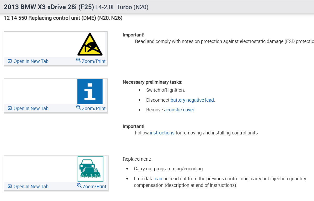This screenshot has width=314, height=201.
Task: Click the 'Read and comply with notes' ESD text
Action: [x=224, y=41]
